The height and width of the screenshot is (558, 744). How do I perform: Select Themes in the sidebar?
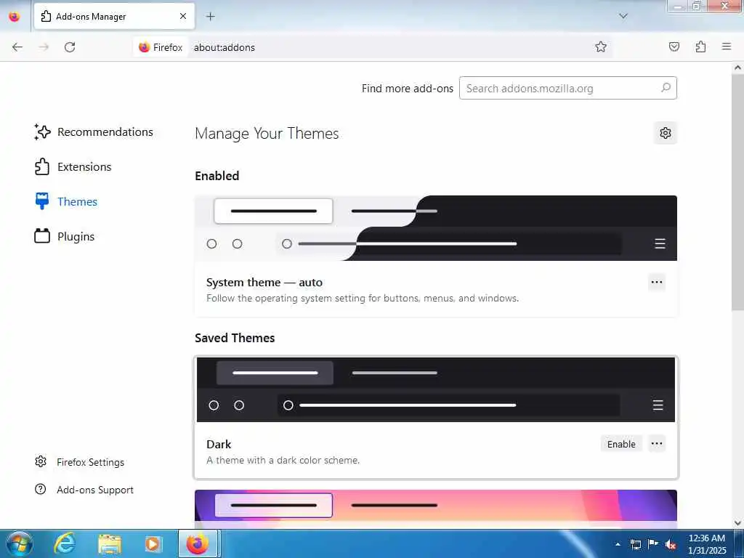(66, 202)
